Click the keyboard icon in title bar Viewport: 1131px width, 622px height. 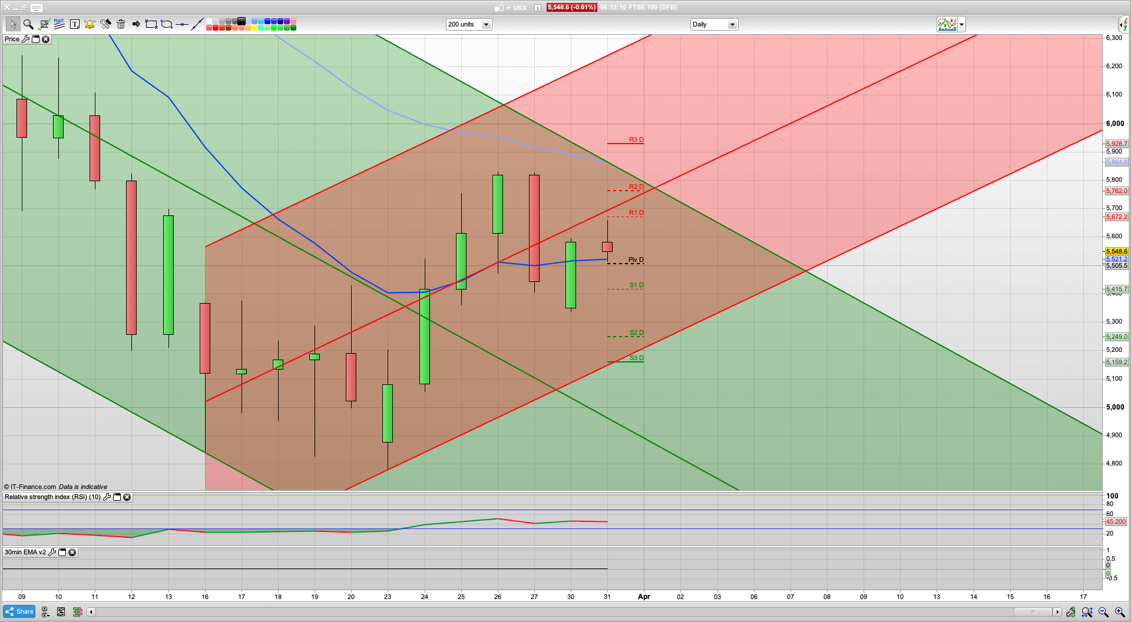[37, 8]
